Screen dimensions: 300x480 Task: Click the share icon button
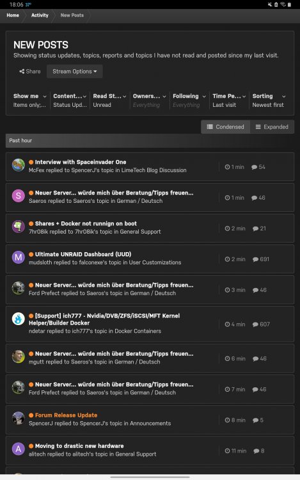(30, 71)
